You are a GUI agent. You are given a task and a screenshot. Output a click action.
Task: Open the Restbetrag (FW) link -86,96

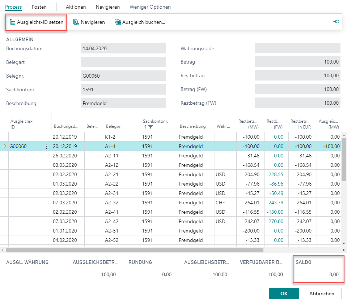pyautogui.click(x=276, y=184)
